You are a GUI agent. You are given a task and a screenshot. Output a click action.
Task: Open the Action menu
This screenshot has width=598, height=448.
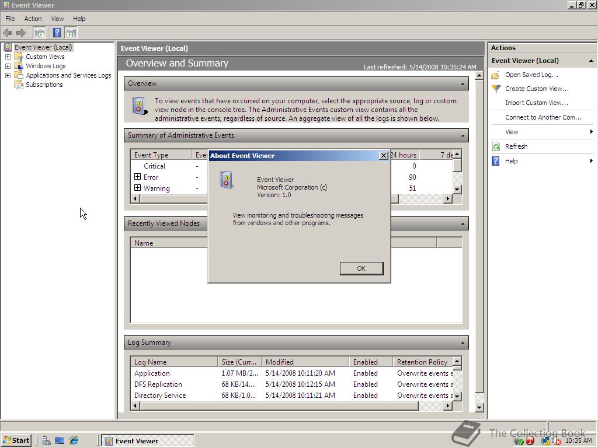(33, 19)
